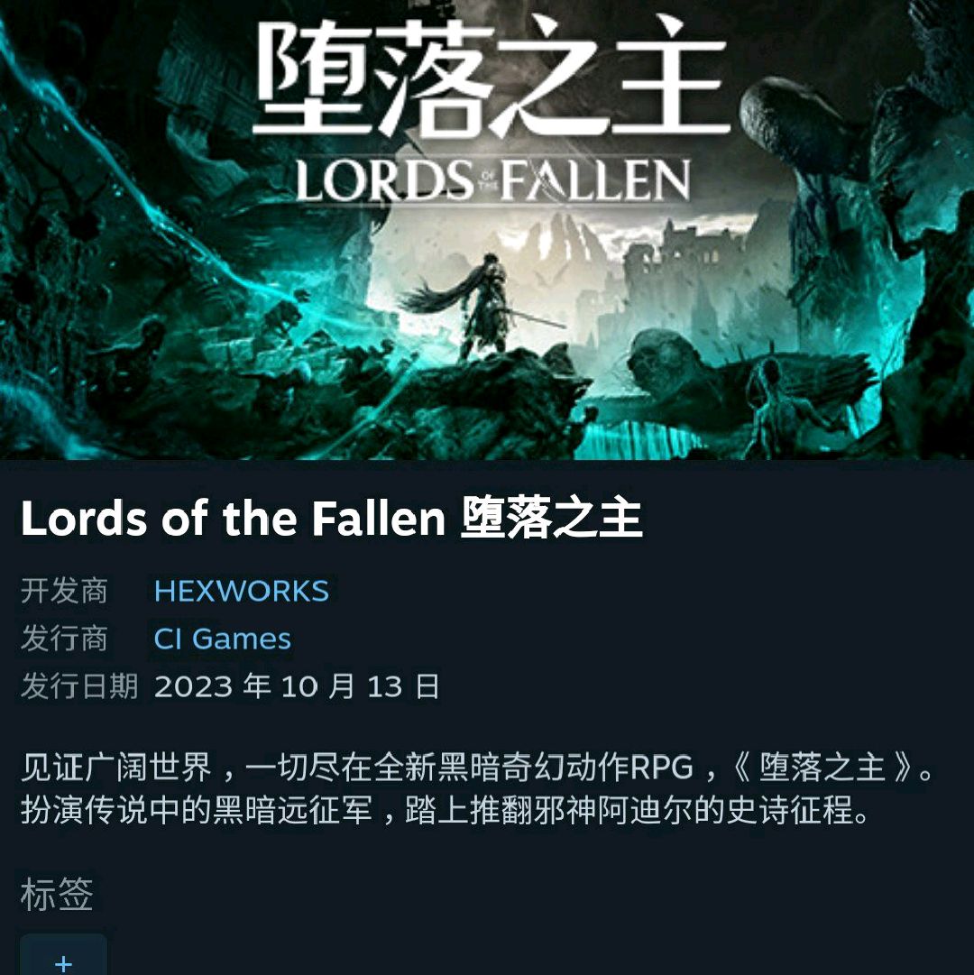Click the 开发商 label
974x975 pixels.
tap(64, 591)
